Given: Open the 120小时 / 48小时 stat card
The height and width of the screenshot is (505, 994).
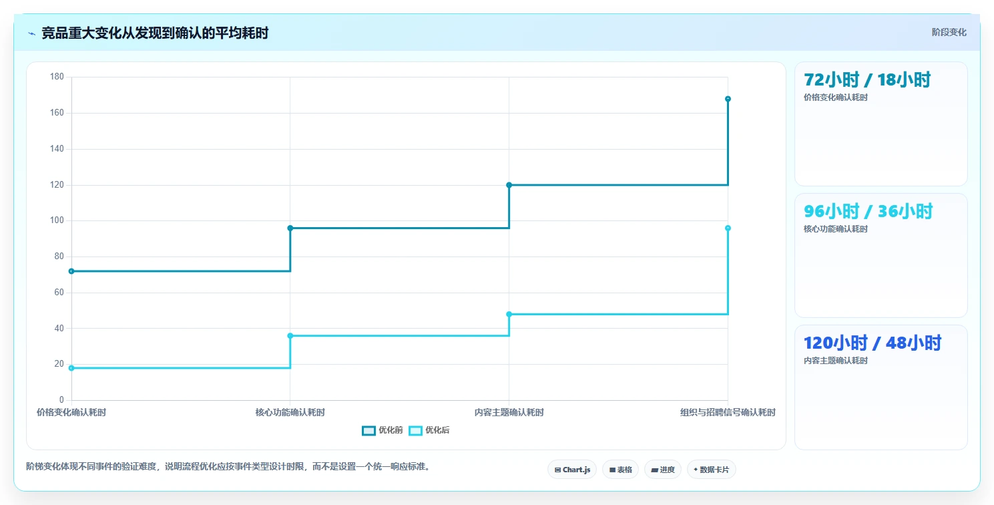Looking at the screenshot, I should tap(881, 387).
